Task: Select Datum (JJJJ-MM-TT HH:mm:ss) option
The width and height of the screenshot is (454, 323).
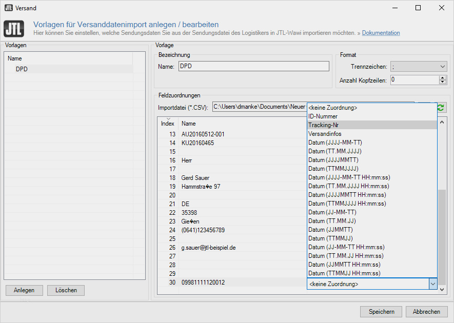Action: click(x=372, y=177)
